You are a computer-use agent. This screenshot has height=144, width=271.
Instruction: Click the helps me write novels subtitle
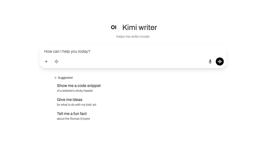(133, 36)
